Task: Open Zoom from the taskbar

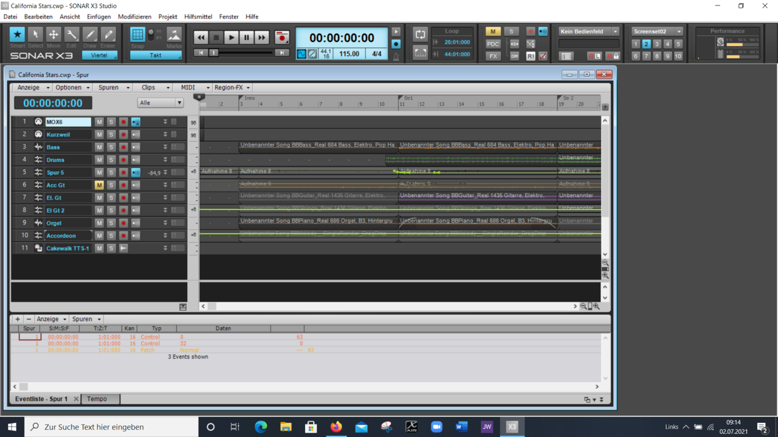Action: [436, 427]
